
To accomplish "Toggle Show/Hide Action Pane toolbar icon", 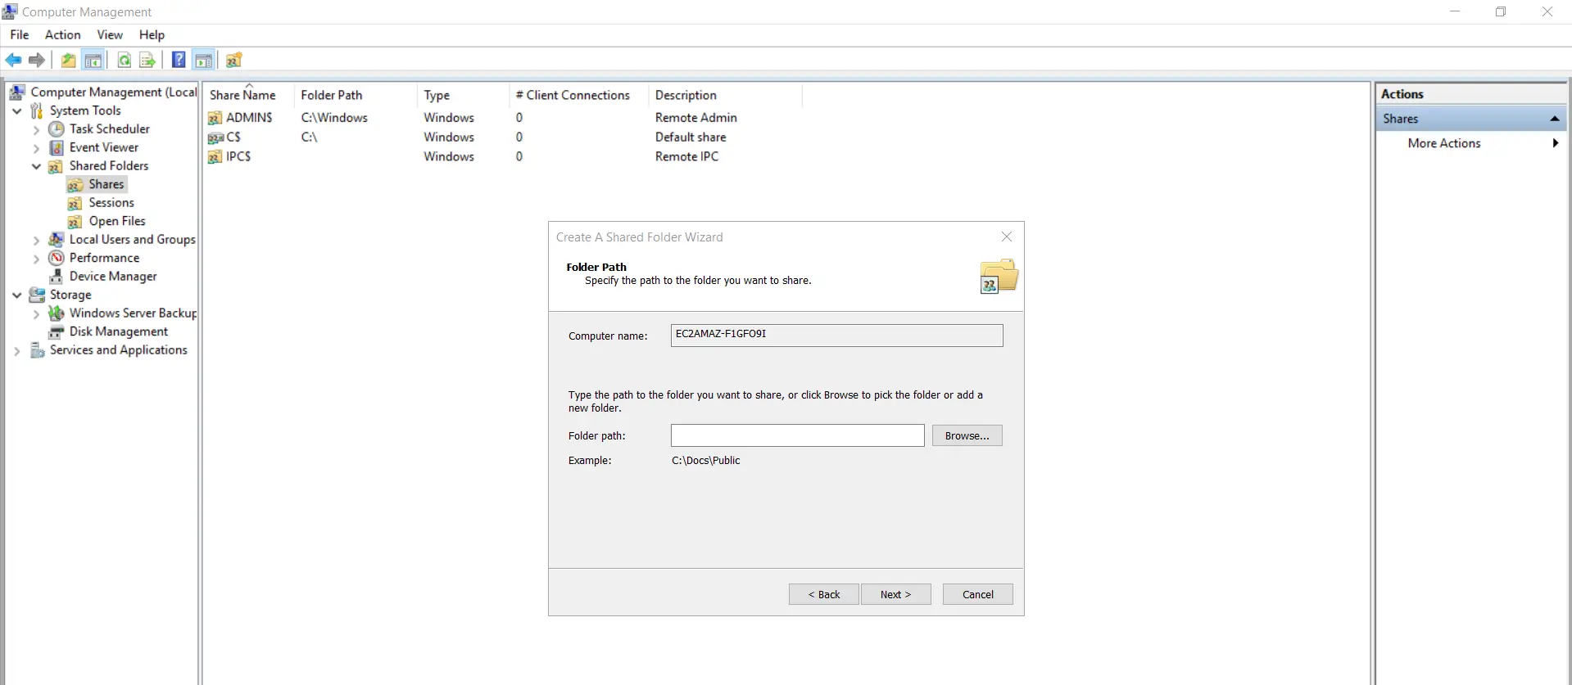I will (x=203, y=60).
